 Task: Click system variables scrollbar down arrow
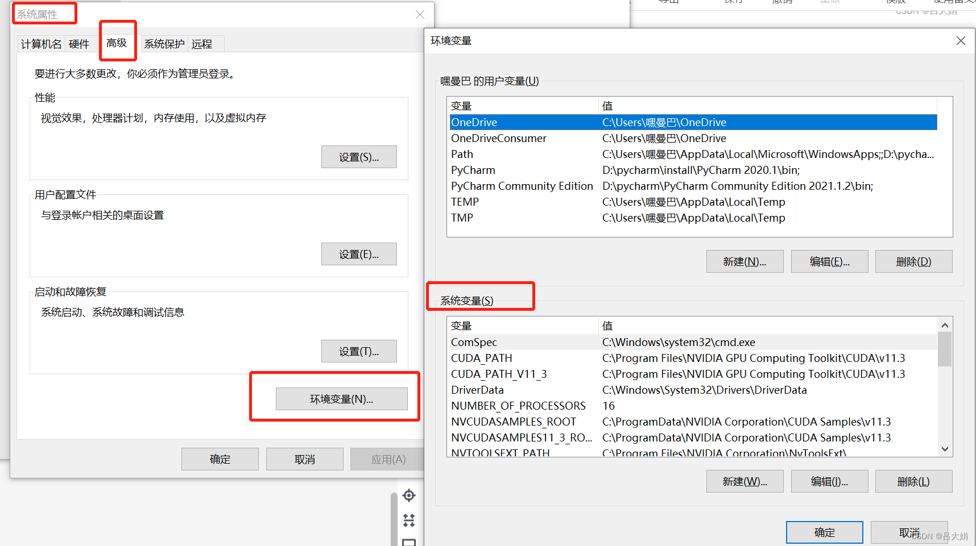945,449
